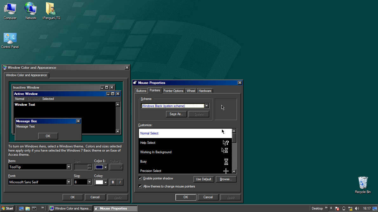This screenshot has width=378, height=212.
Task: Open the Item dropdown showing ToolTip
Action: point(69,167)
